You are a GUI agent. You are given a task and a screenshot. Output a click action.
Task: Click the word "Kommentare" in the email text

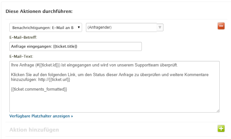(196, 75)
